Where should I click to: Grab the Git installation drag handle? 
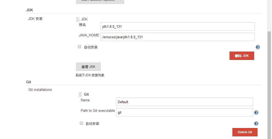pos(80,94)
